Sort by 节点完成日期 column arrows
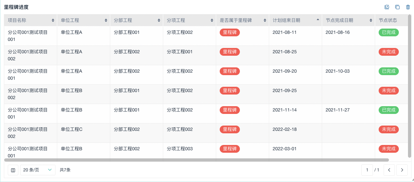This screenshot has height=182, width=414. [x=371, y=20]
